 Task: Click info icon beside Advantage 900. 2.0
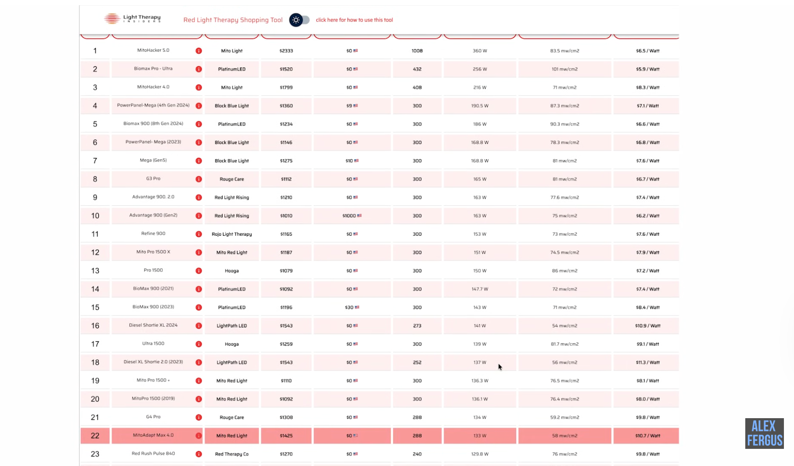click(199, 197)
